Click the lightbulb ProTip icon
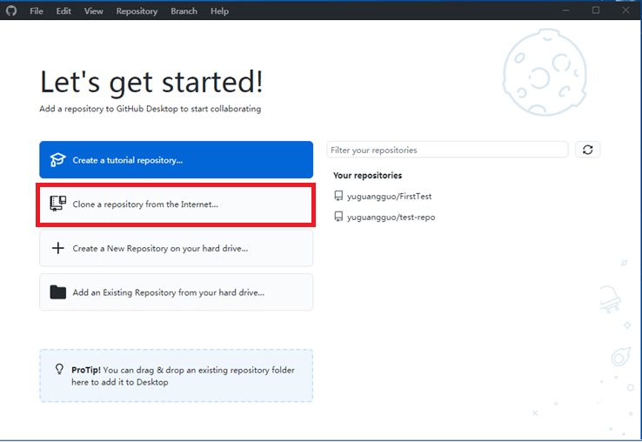Screen dimensions: 642x442 coord(59,370)
